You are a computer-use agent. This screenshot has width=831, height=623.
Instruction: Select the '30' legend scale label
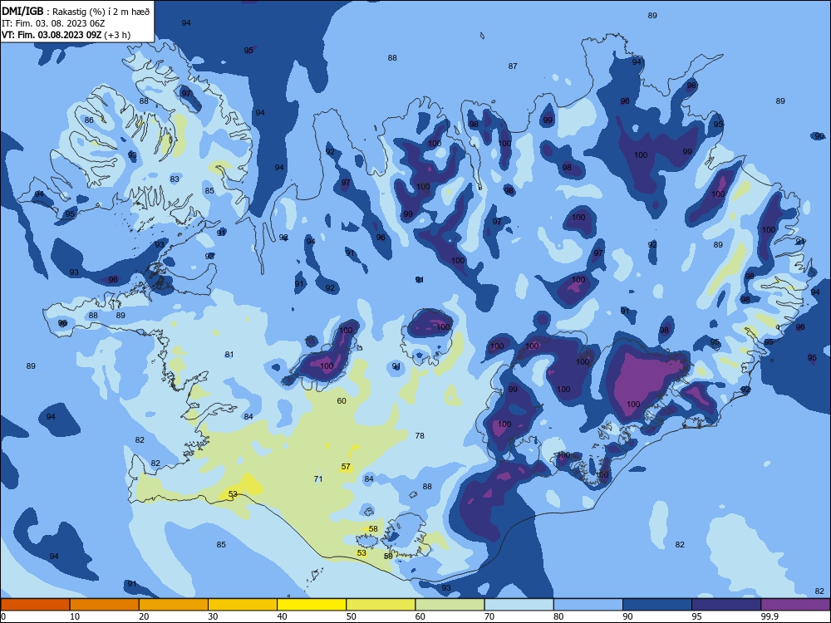tap(213, 616)
